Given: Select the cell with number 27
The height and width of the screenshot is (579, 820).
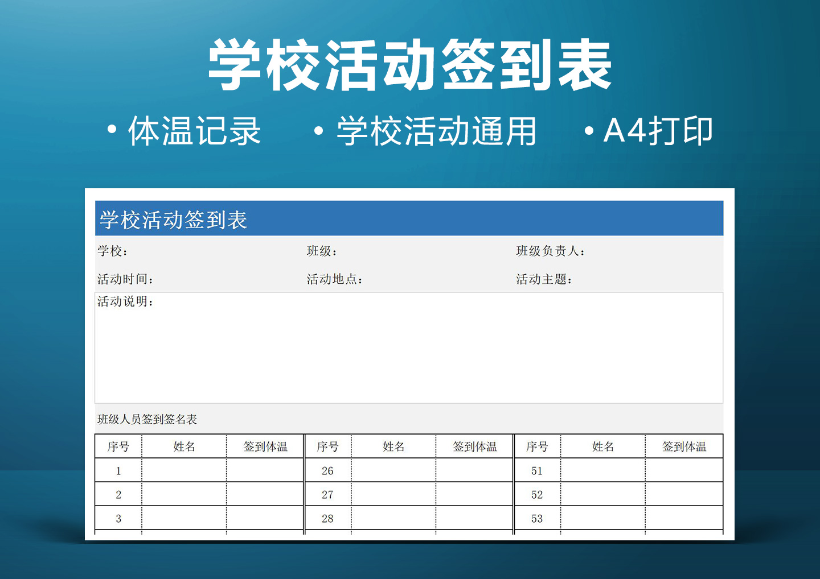Looking at the screenshot, I should tap(328, 494).
